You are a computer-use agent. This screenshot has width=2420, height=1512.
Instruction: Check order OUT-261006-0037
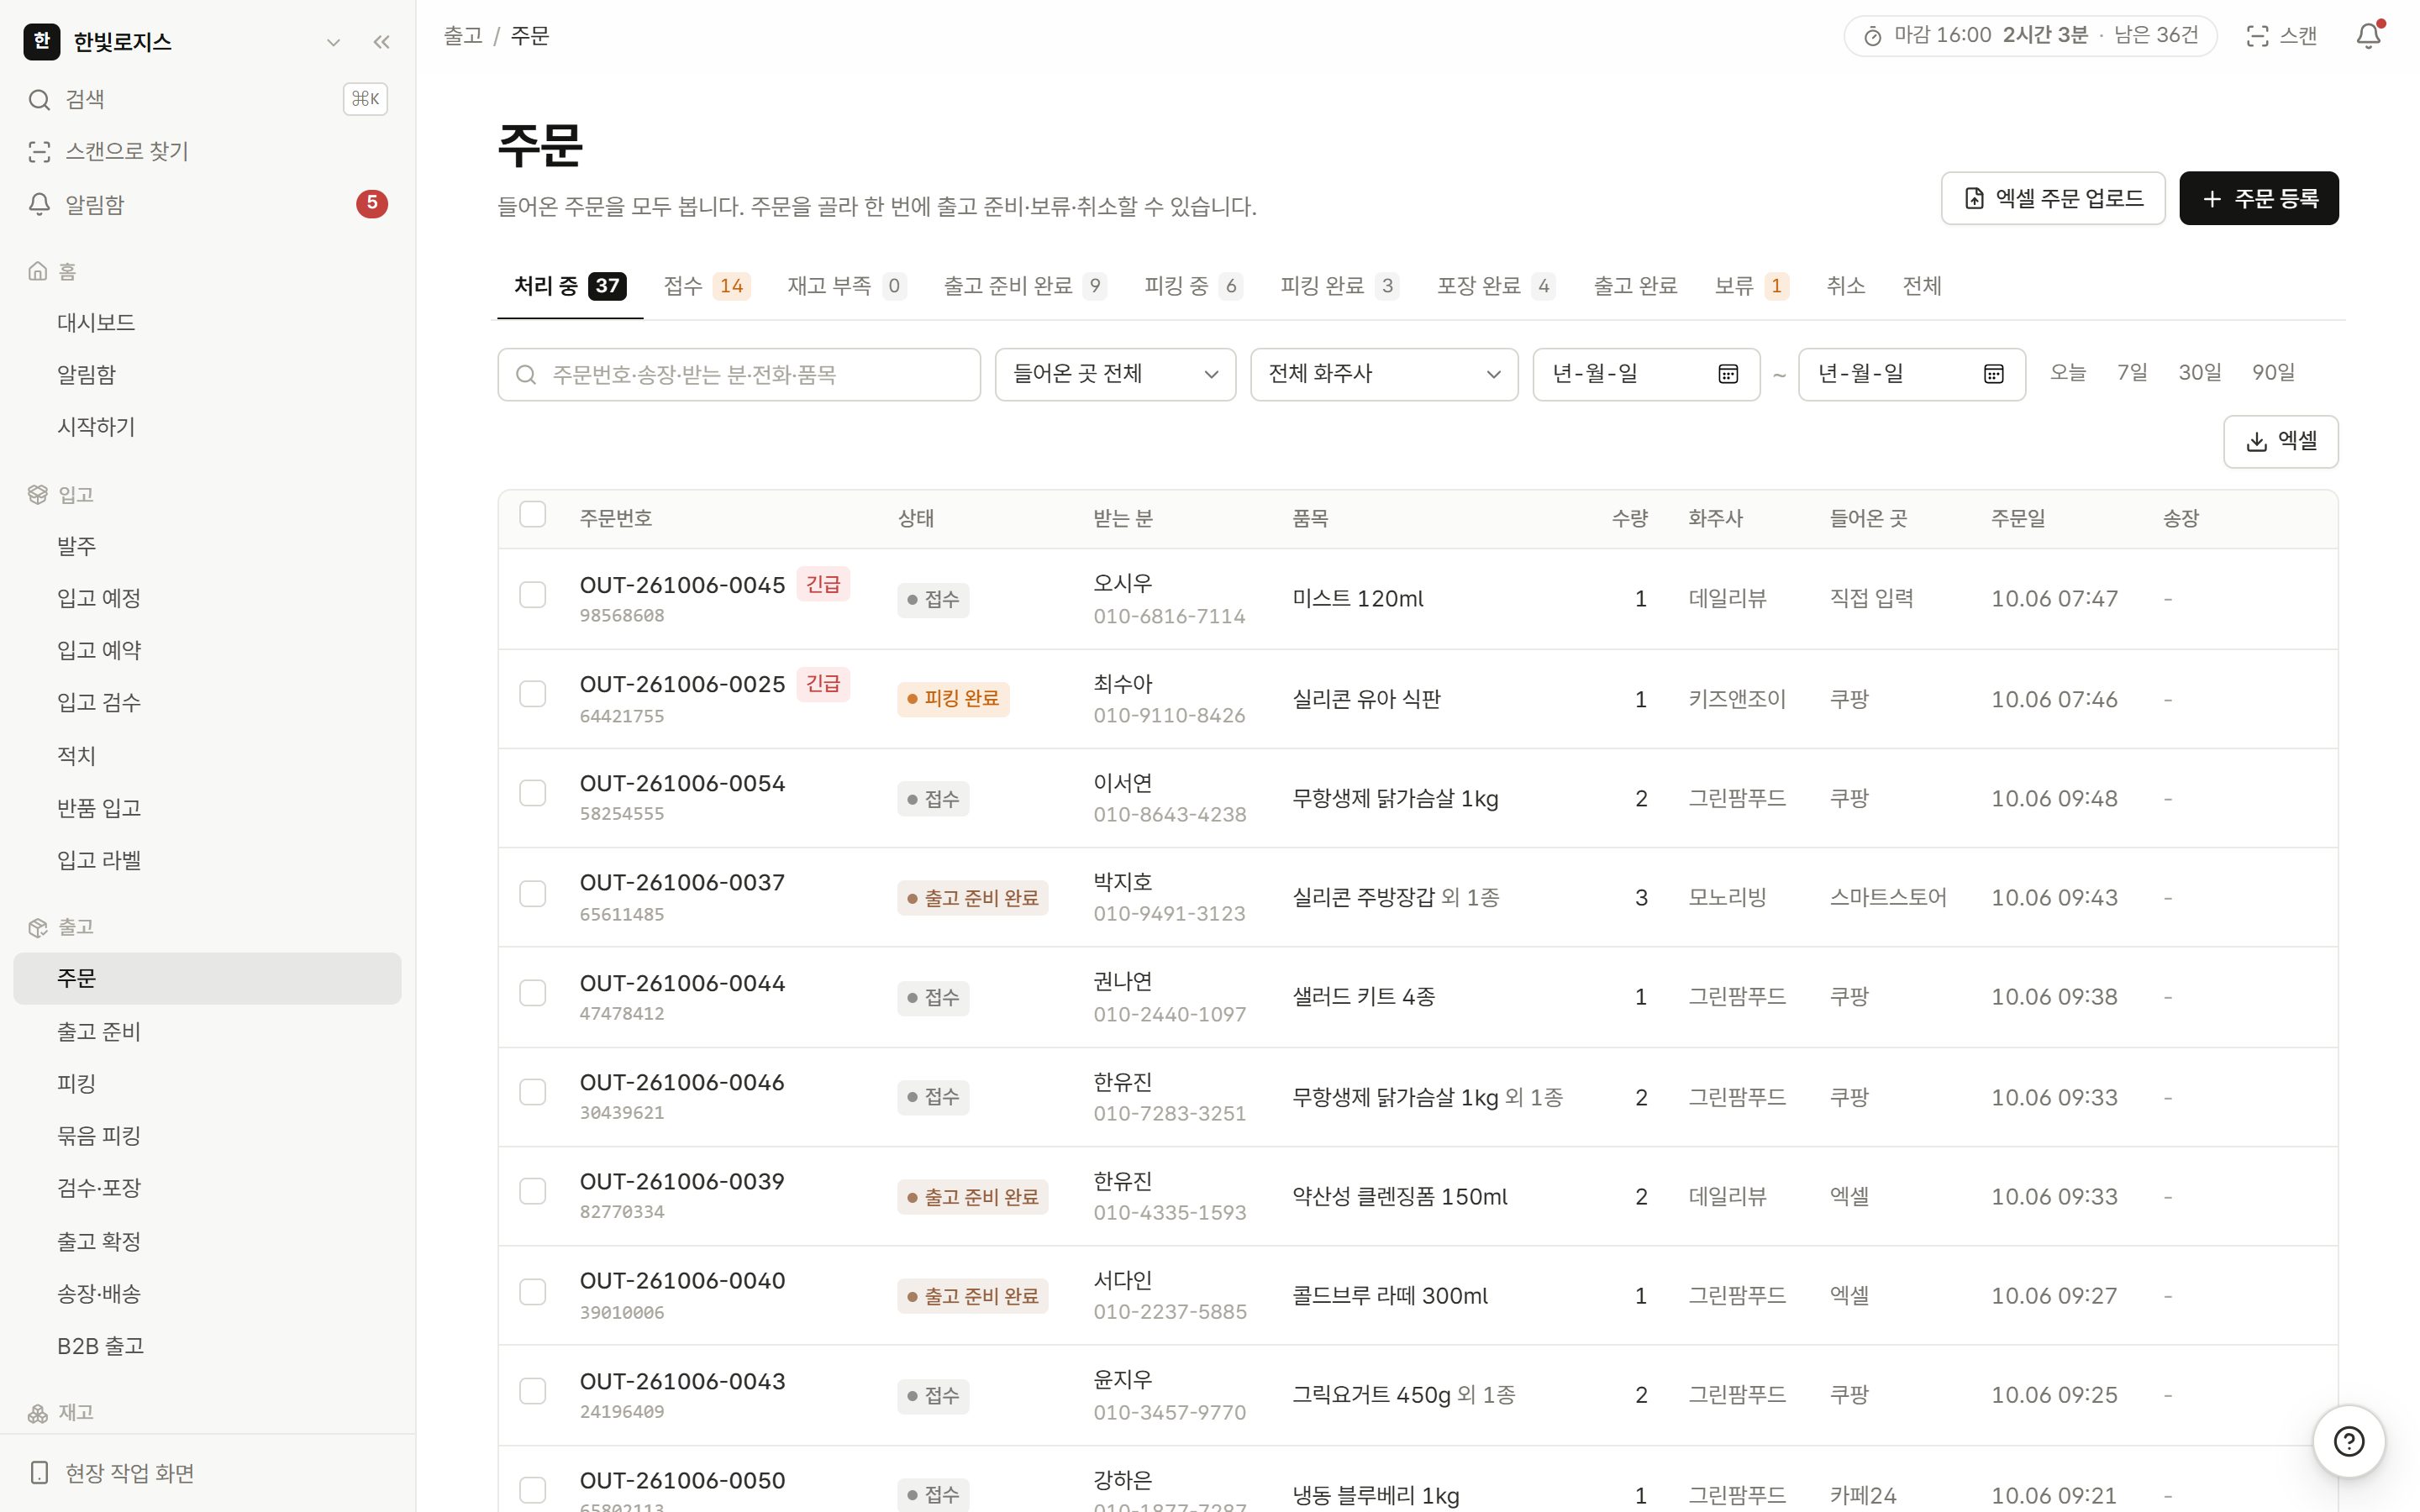click(533, 893)
